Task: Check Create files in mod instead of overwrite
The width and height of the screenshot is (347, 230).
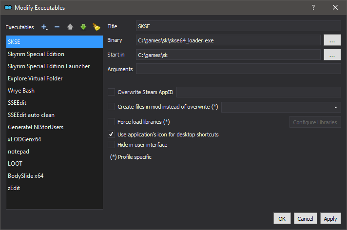Action: point(111,107)
